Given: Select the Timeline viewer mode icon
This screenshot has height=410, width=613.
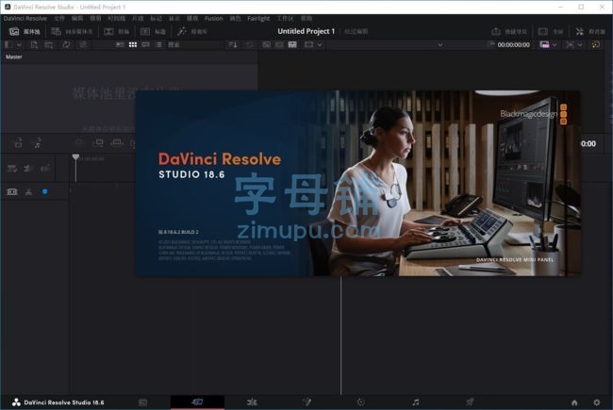Looking at the screenshot, I should (x=292, y=45).
